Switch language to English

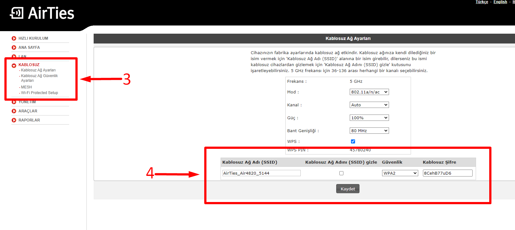(500, 2)
